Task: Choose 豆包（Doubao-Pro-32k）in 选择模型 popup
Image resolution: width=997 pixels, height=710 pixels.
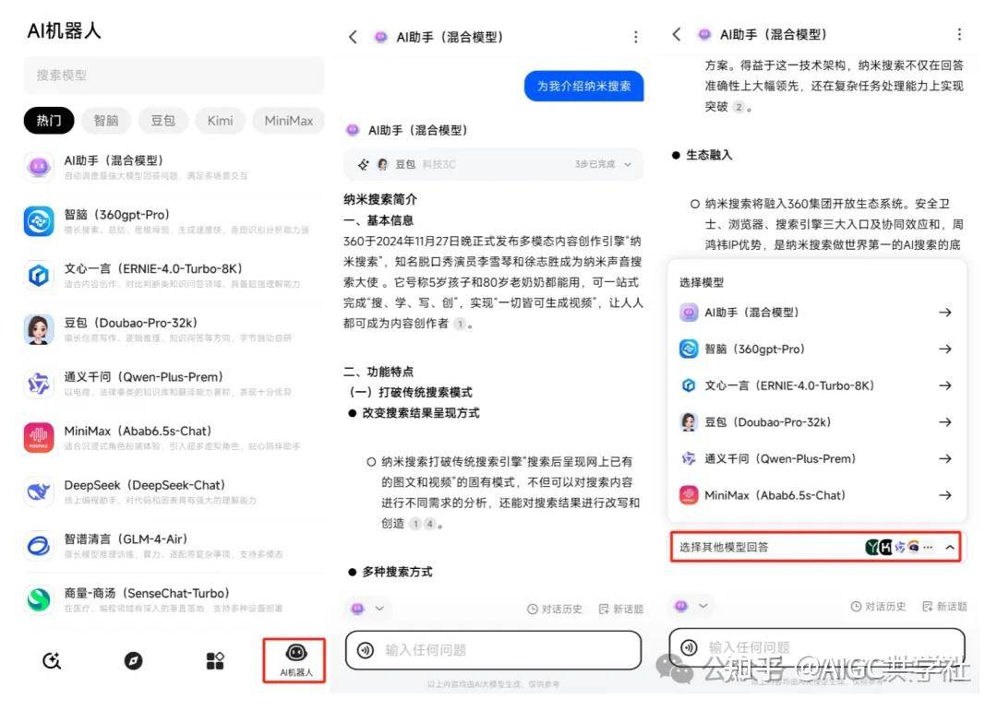Action: pyautogui.click(x=816, y=421)
